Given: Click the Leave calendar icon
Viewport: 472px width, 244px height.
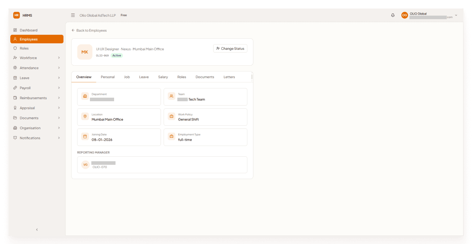Looking at the screenshot, I should click(15, 78).
